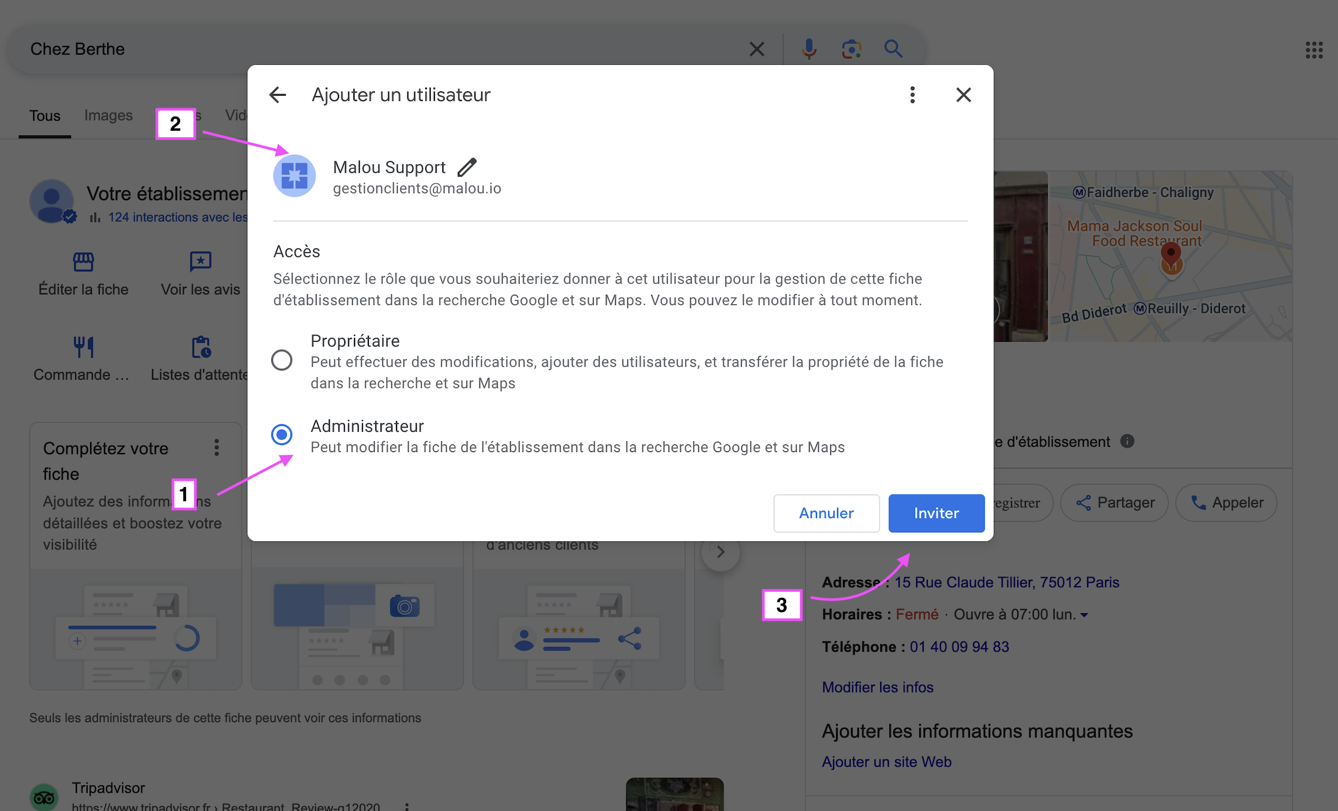Click the Tripadvisor owl favicon
The width and height of the screenshot is (1338, 811).
(44, 797)
